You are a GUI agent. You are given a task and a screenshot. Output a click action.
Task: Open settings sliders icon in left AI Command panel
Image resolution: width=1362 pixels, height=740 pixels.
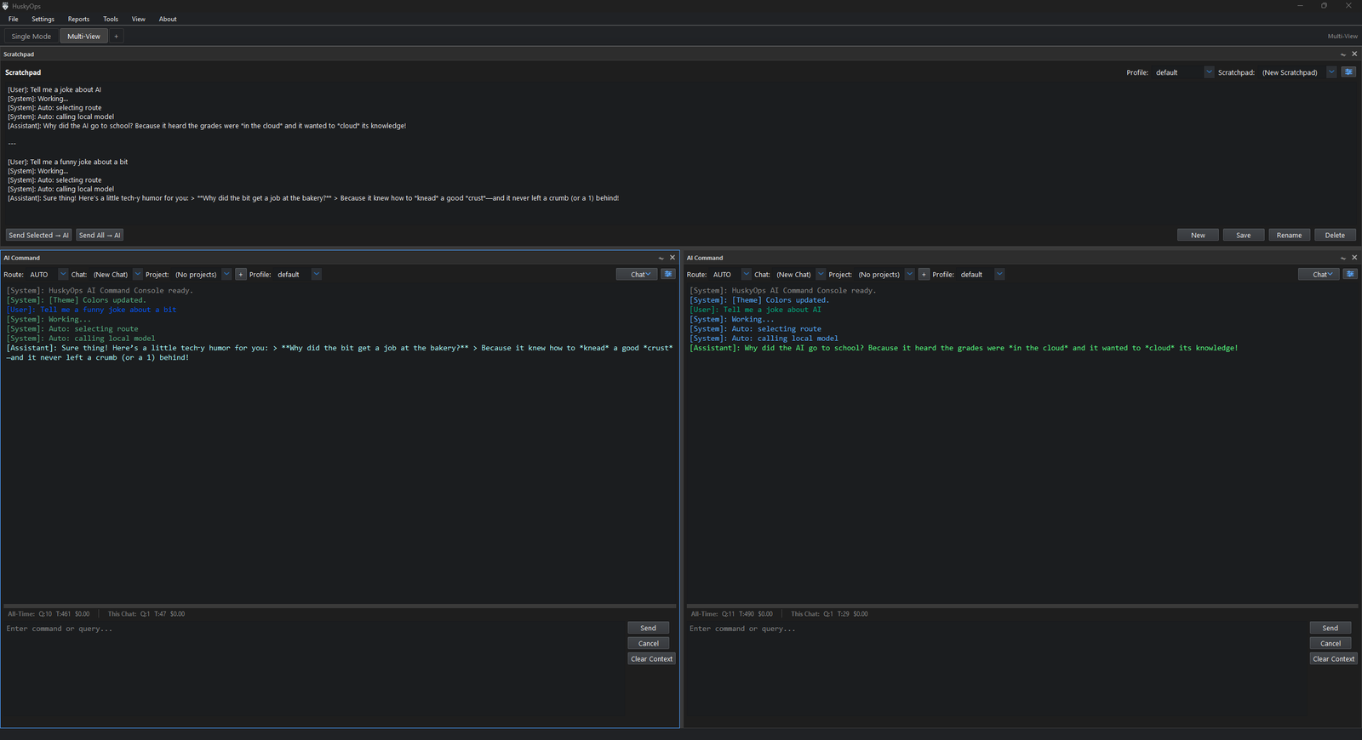coord(668,274)
